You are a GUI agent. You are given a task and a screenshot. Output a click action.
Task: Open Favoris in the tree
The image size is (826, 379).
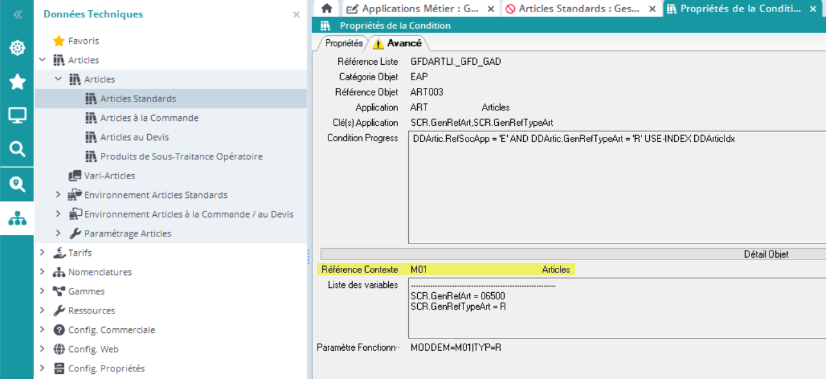coord(83,40)
